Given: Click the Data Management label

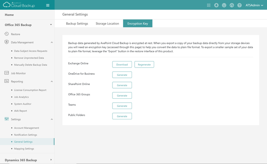Looking at the screenshot, I should click(22, 42).
